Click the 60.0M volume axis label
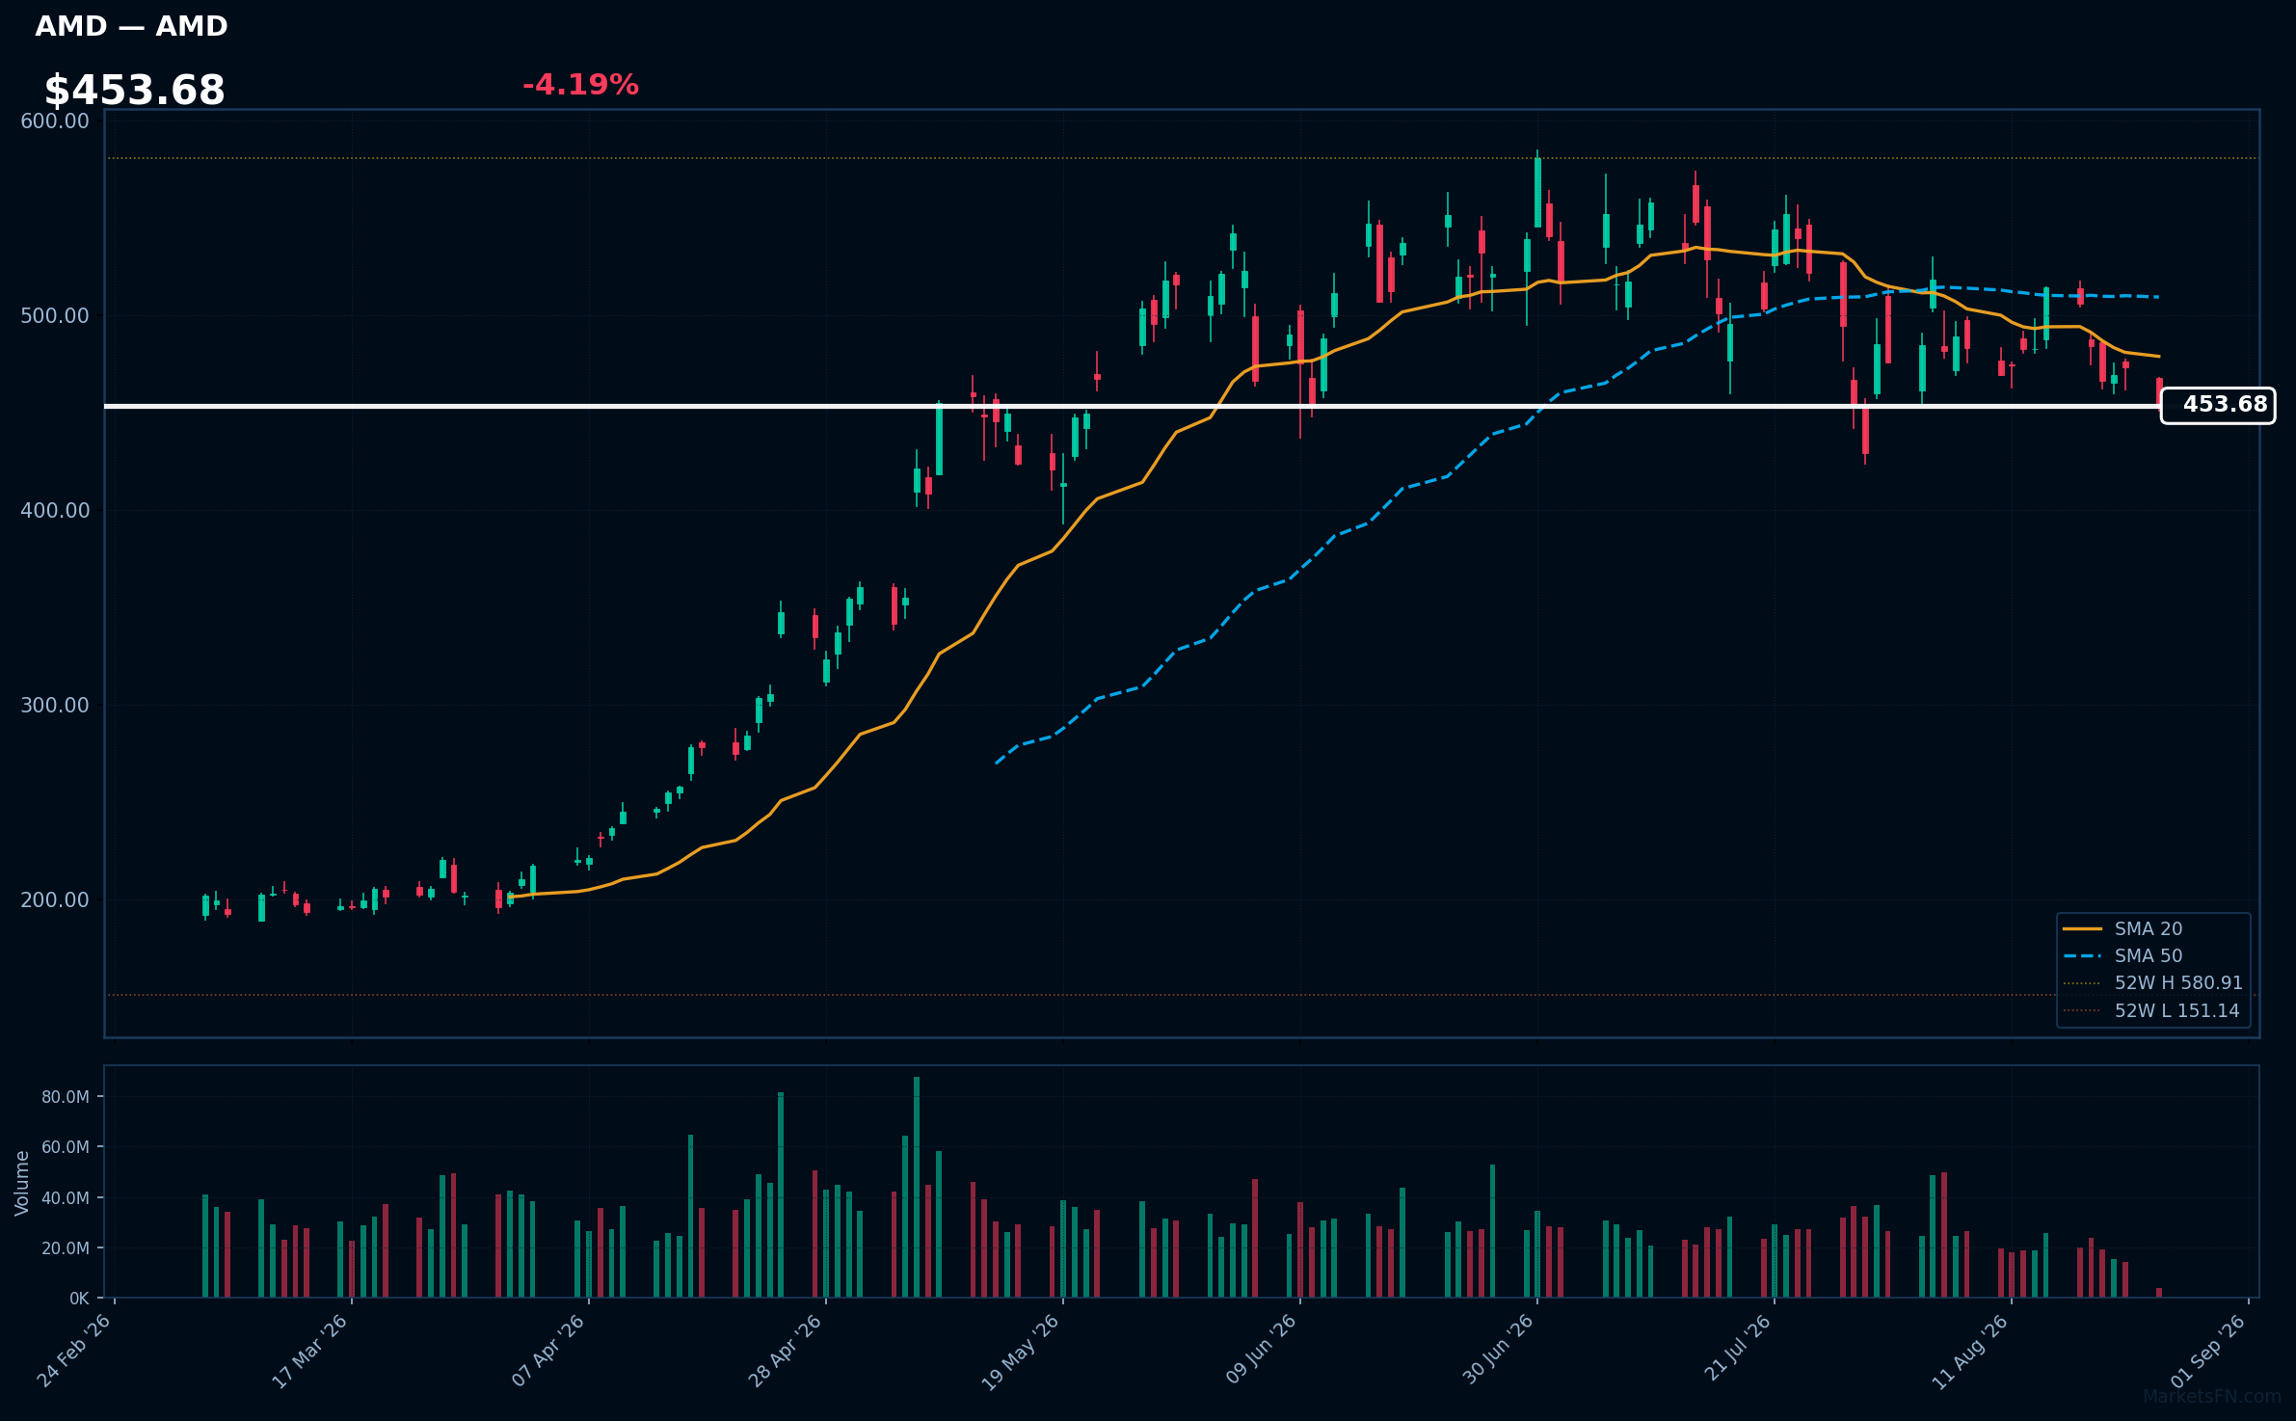 click(66, 1147)
